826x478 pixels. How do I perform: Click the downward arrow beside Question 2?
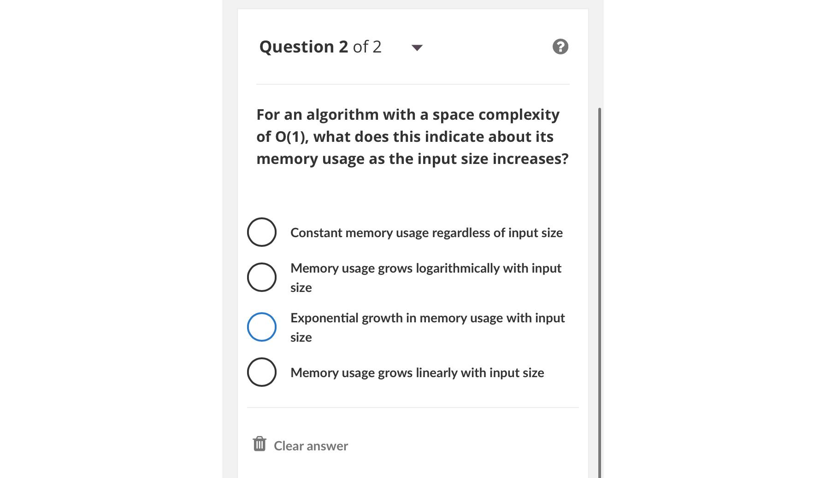point(416,47)
